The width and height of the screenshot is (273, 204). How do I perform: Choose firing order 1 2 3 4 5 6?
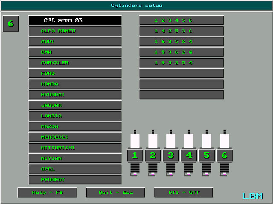click(x=181, y=20)
